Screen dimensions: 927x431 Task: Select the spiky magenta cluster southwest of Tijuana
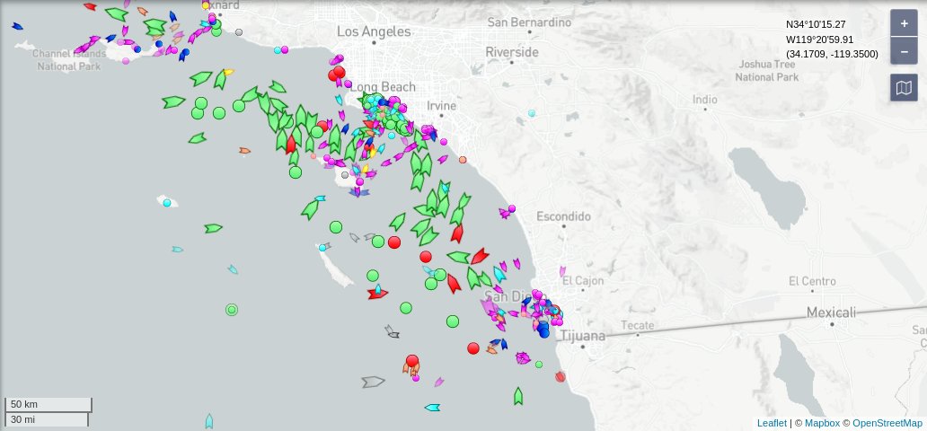click(x=523, y=357)
